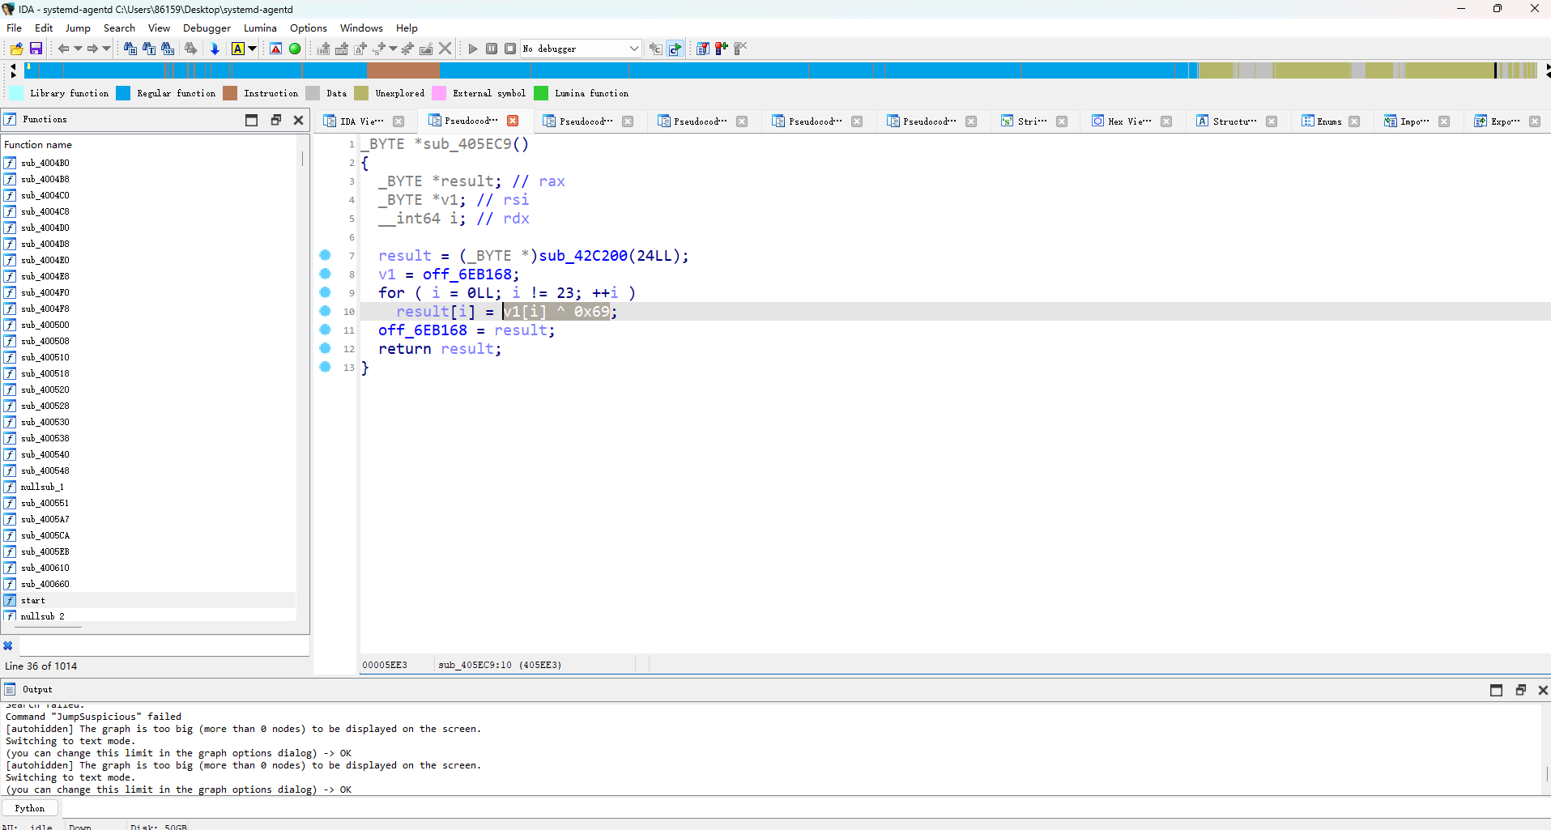Select sub_4005EB in Functions list
Viewport: 1551px width, 830px height.
(149, 551)
